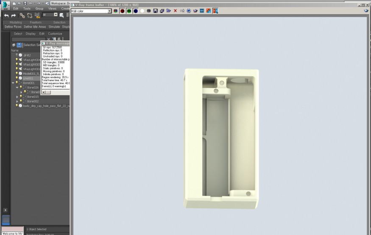Image resolution: width=371 pixels, height=235 pixels.
Task: Expand the Bone002 tree node
Action: (x=17, y=102)
